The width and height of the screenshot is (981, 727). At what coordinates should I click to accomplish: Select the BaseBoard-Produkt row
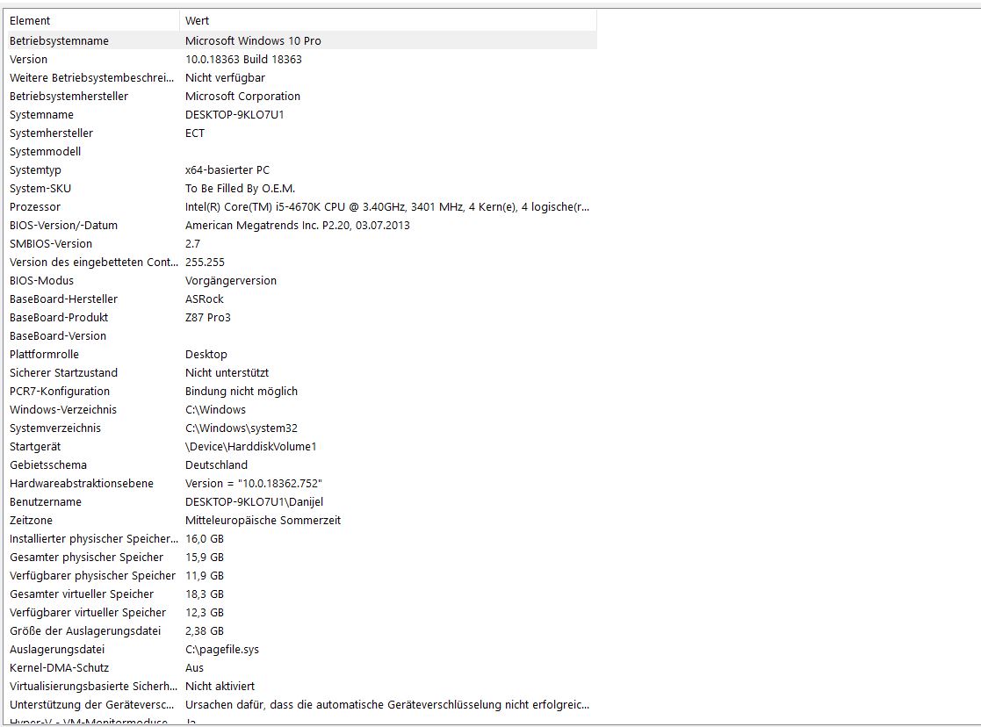[x=301, y=318]
